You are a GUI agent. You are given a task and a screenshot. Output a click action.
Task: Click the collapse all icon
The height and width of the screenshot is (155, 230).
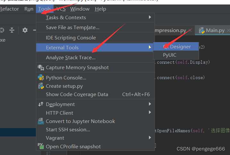[12, 30]
